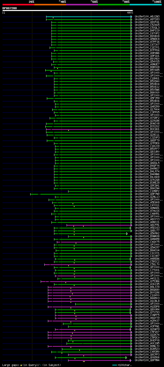Open hit UniRef100_B4KNN6

[x=147, y=174]
